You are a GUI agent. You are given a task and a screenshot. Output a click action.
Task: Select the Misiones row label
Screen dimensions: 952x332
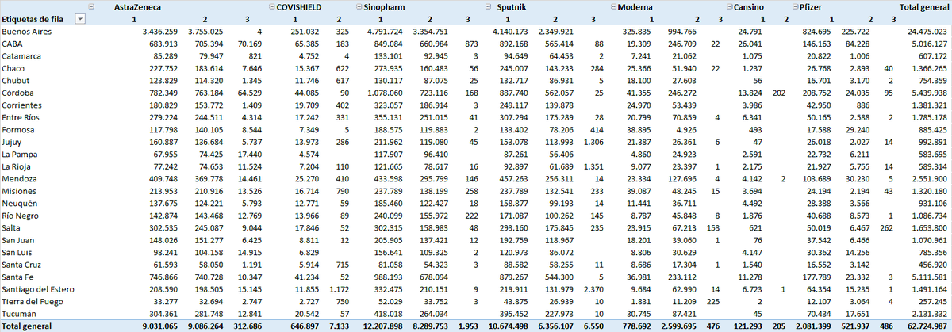point(19,190)
